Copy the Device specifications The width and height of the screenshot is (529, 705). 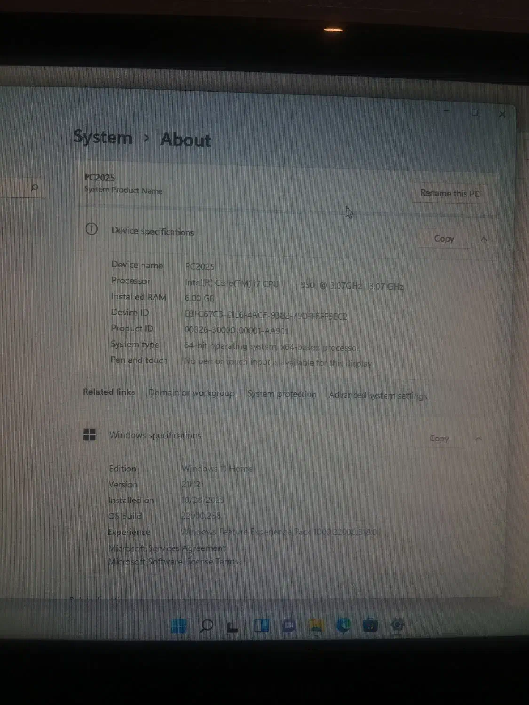pyautogui.click(x=444, y=238)
